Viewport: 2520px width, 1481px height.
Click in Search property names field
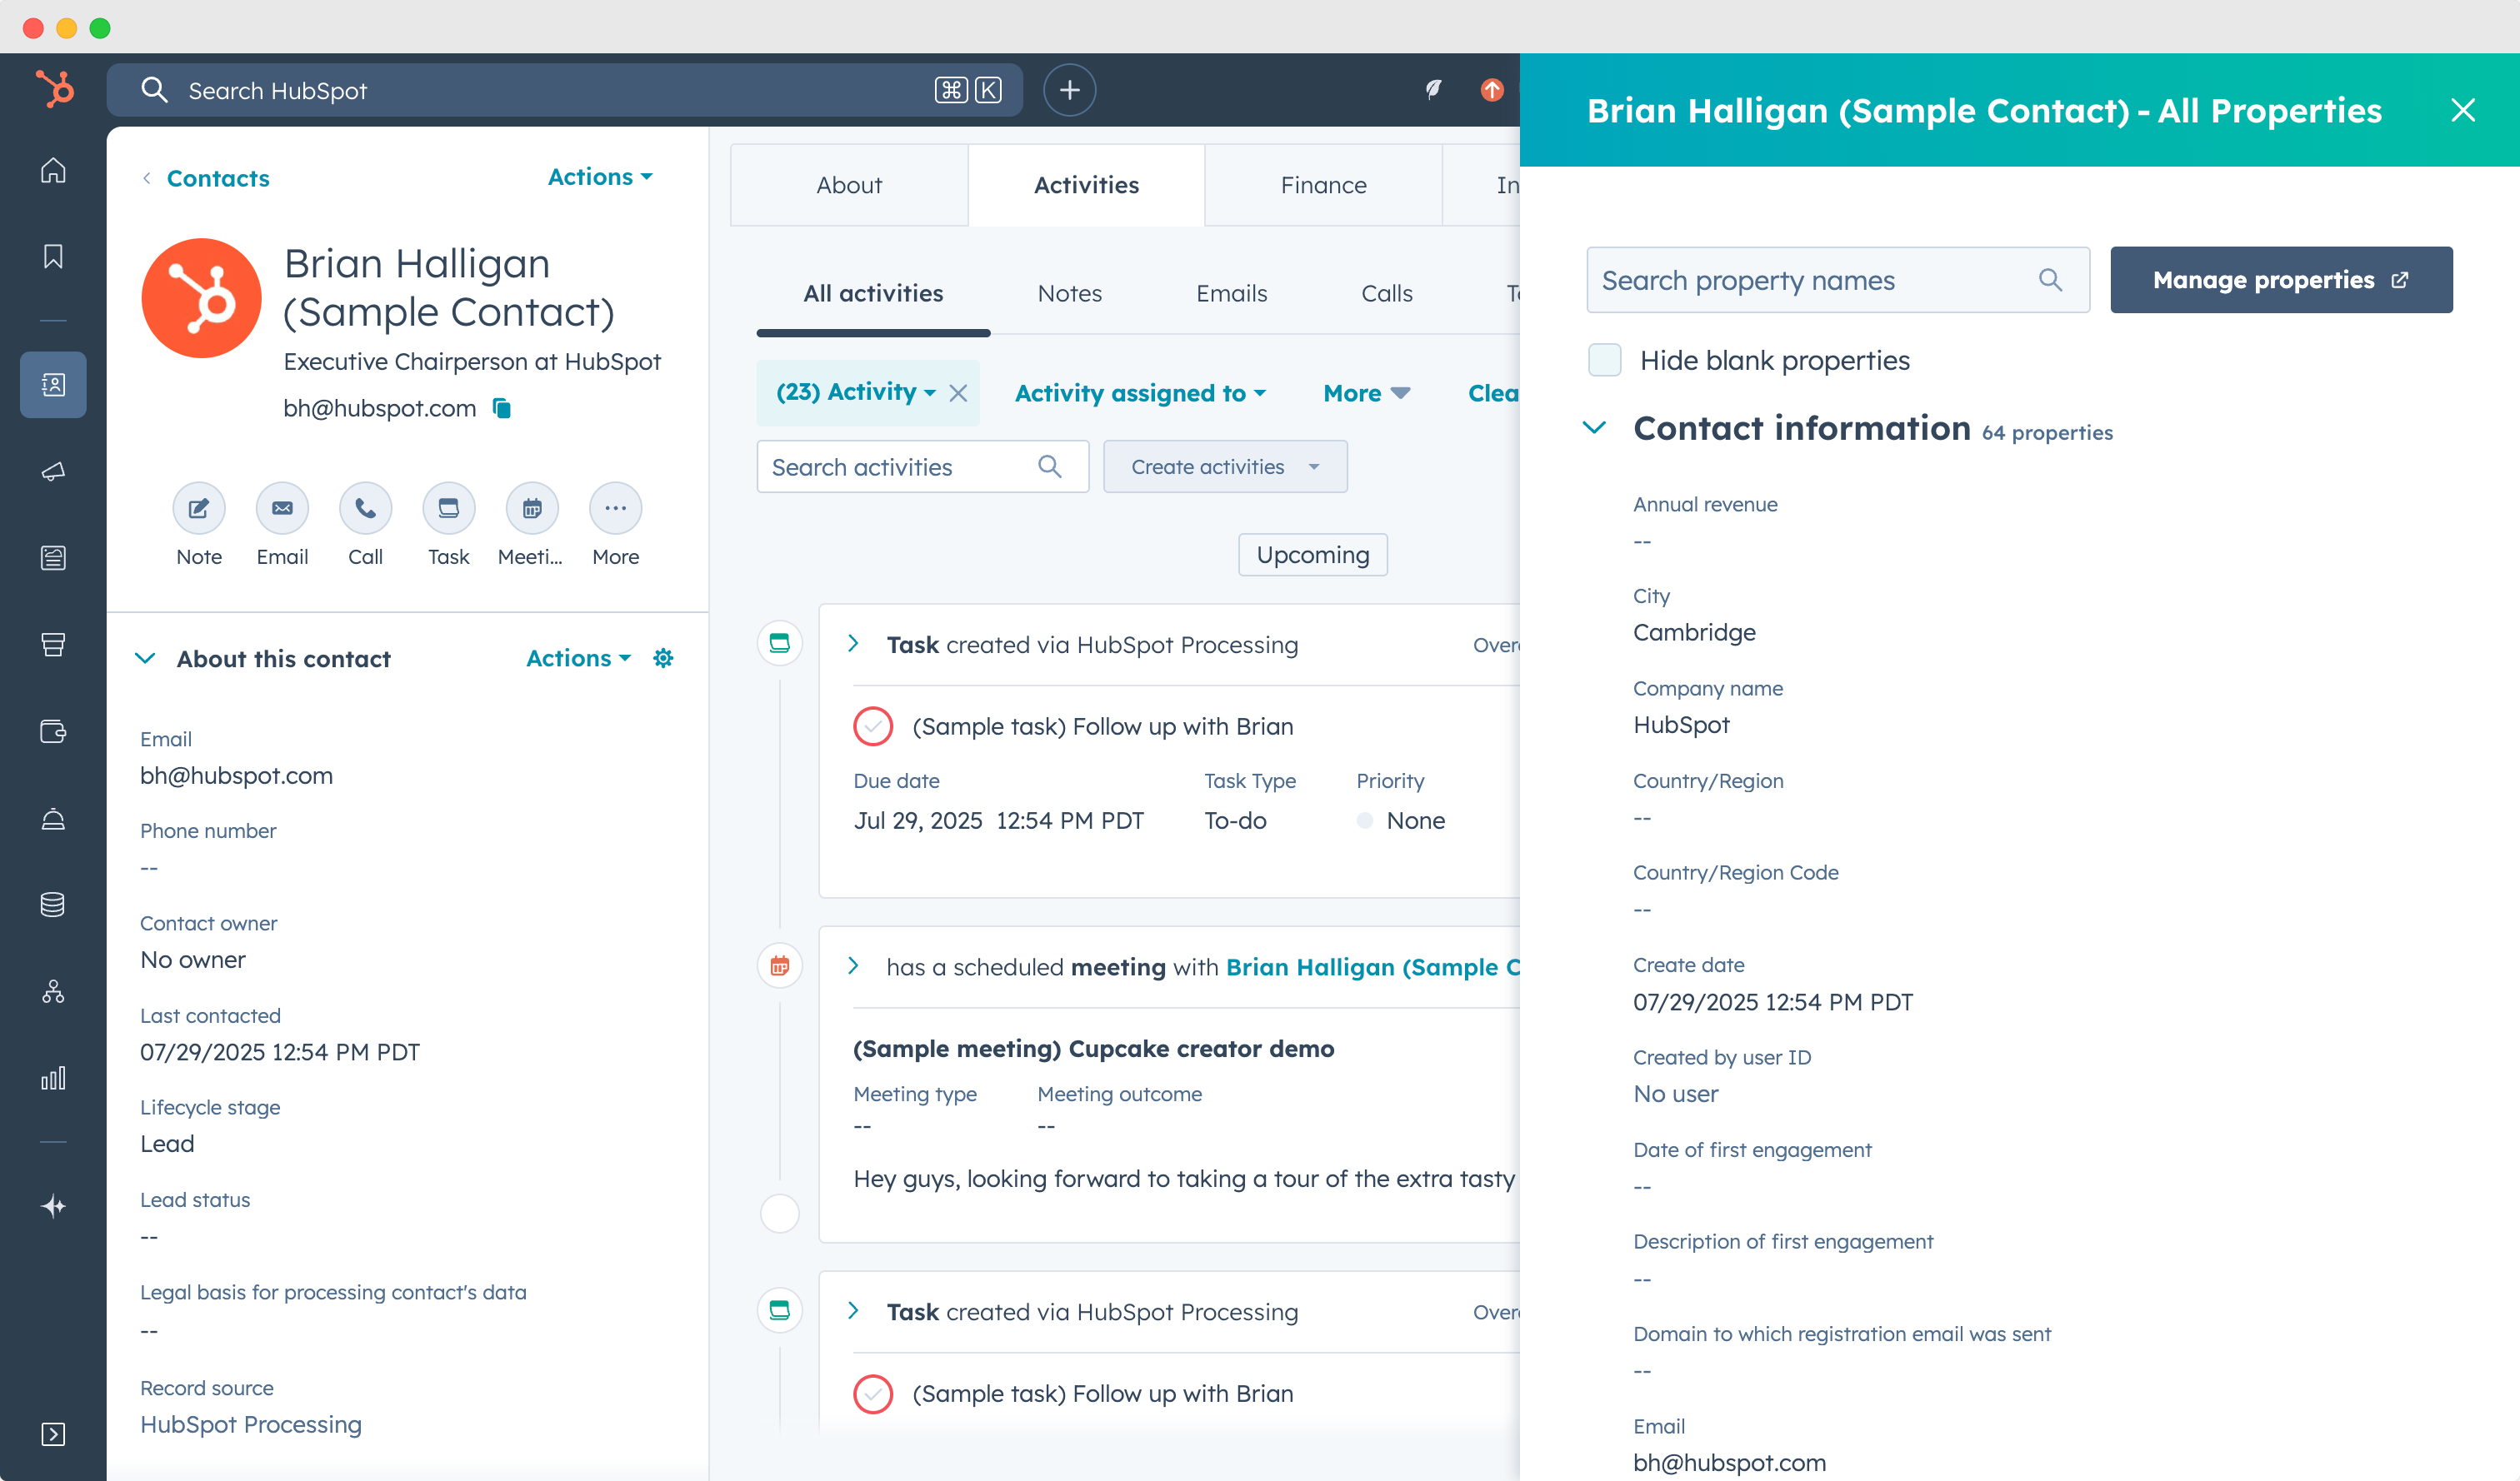coord(1838,280)
